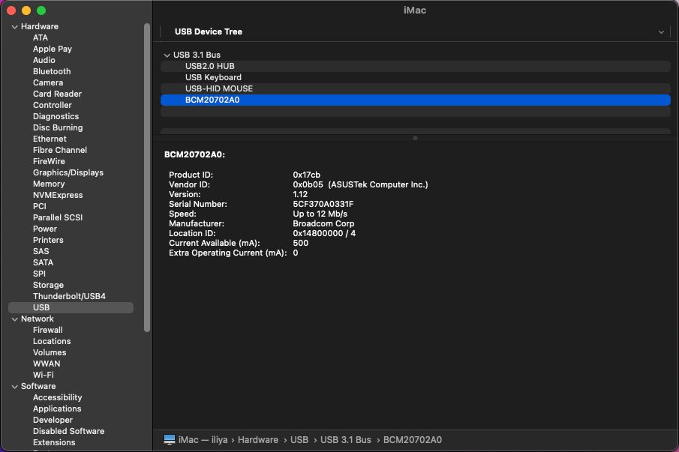
Task: Select SATA in the sidebar
Action: [43, 262]
